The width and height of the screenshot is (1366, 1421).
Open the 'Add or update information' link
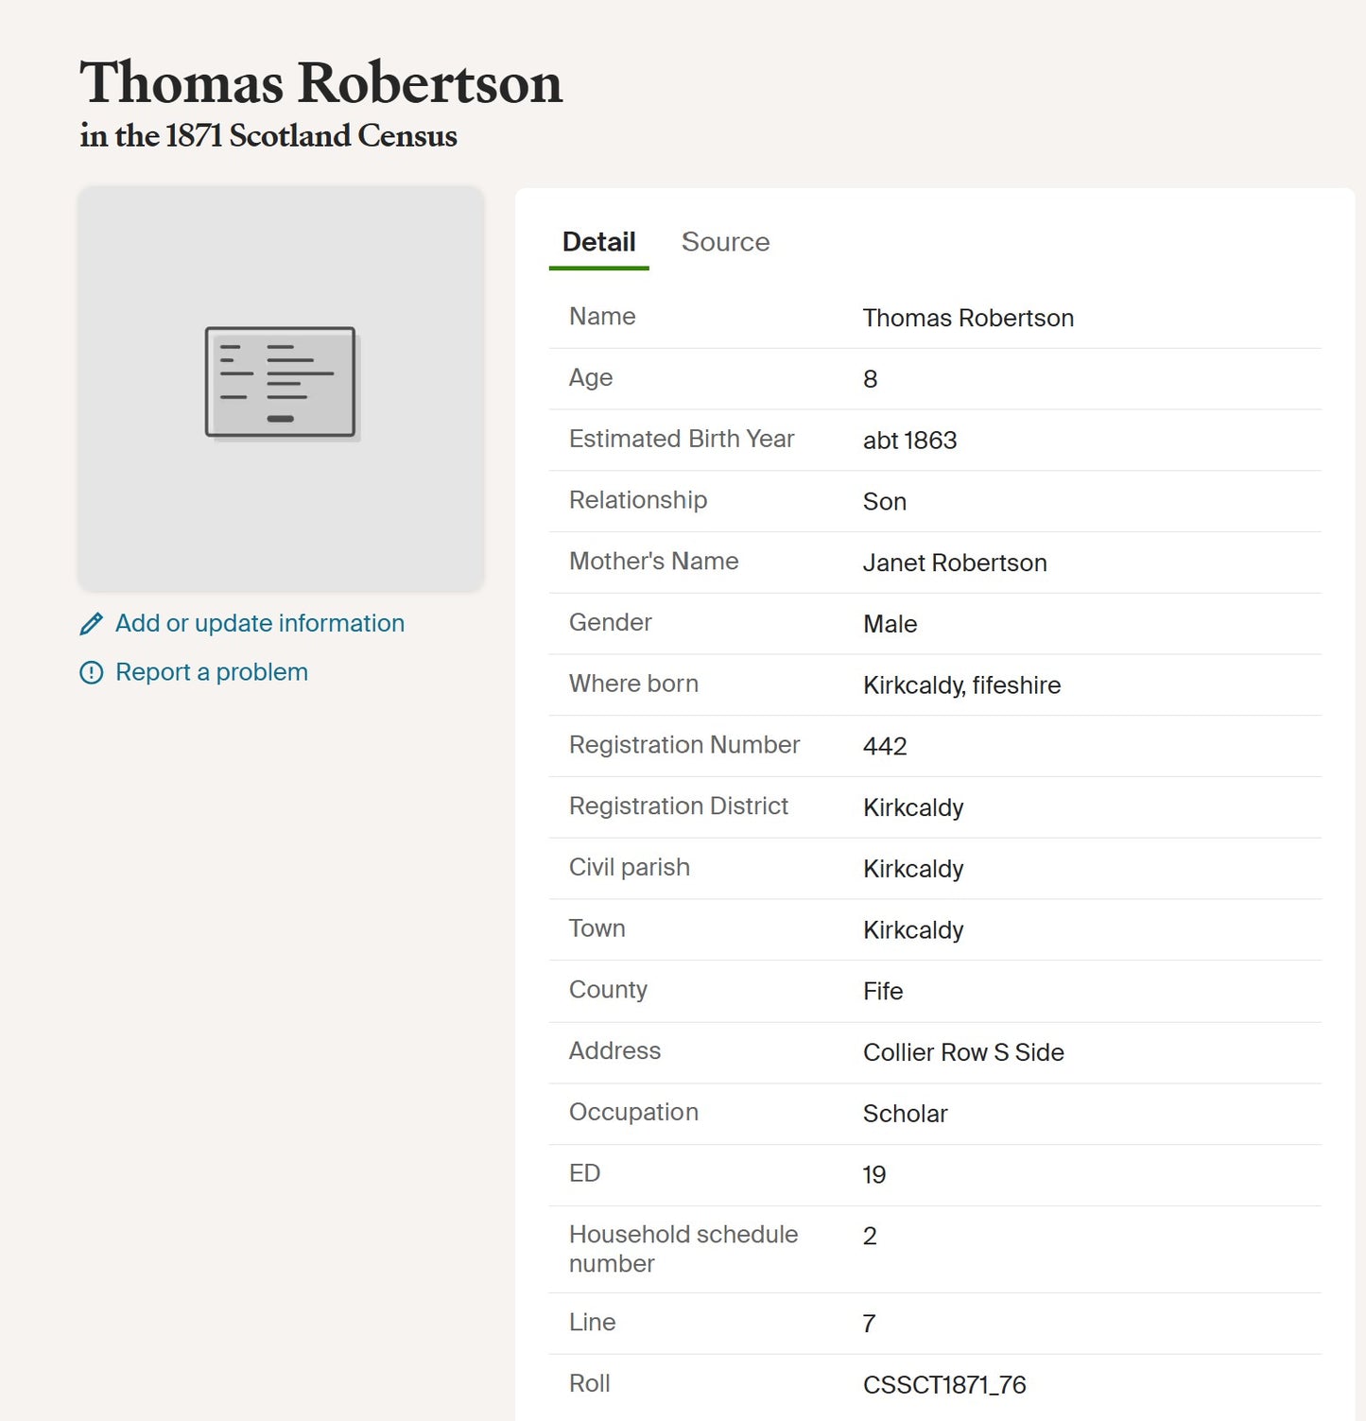click(259, 624)
